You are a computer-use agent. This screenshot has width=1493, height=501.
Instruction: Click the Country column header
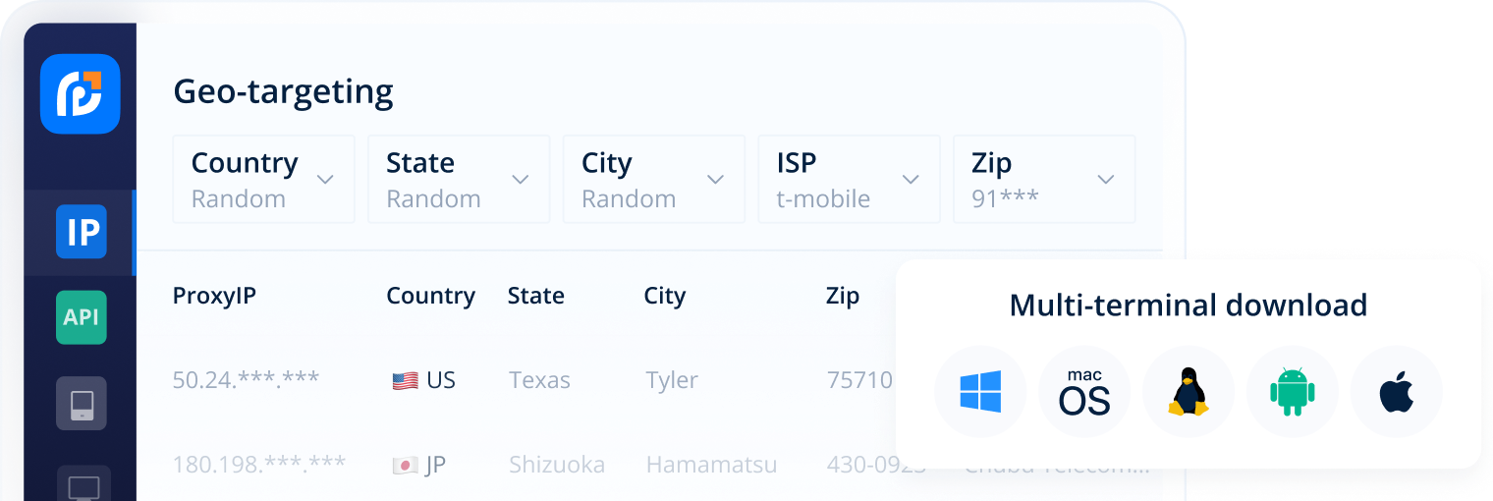[430, 296]
